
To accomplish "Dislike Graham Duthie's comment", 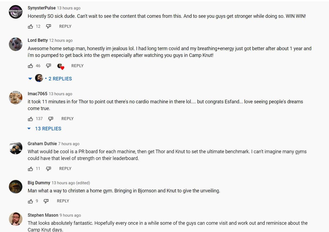I will coord(49,169).
